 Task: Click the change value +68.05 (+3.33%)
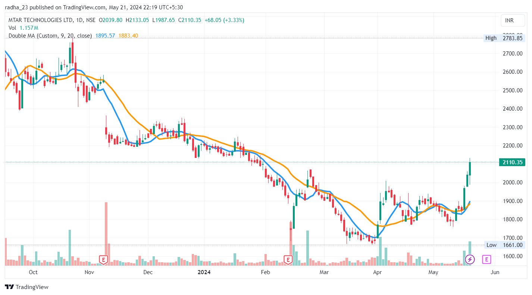coord(224,20)
